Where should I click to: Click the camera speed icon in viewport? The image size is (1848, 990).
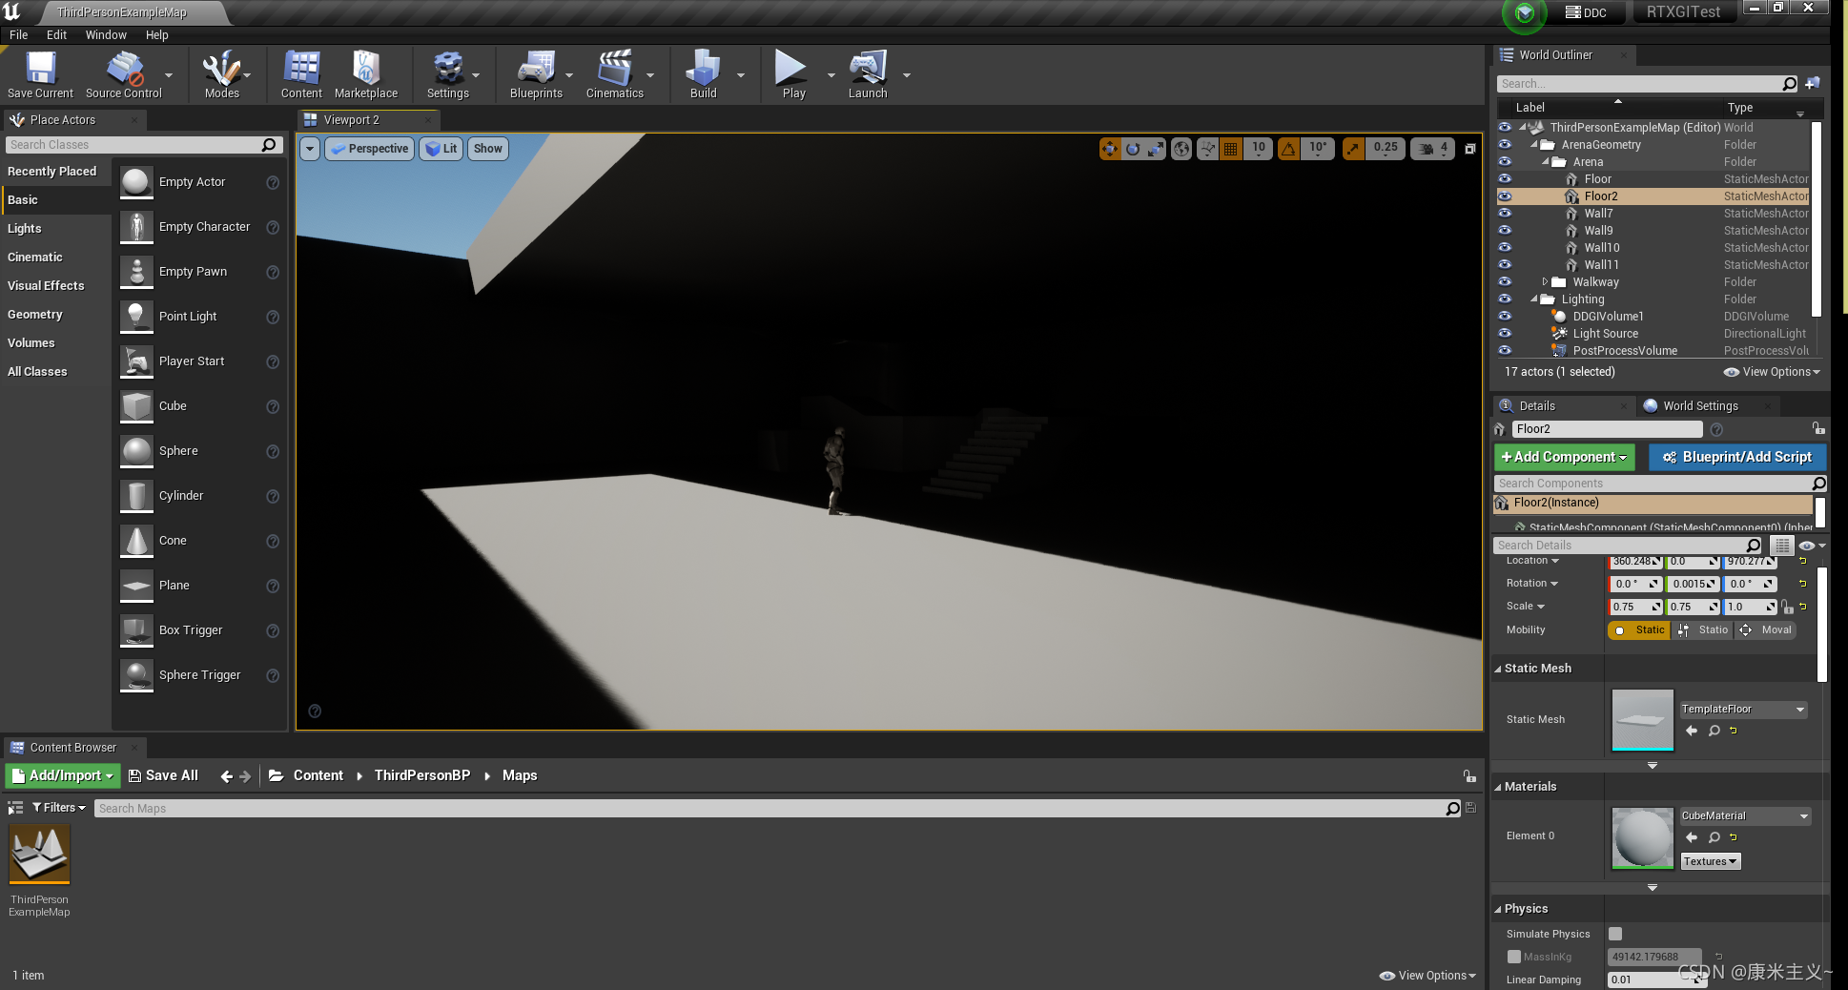[1427, 149]
